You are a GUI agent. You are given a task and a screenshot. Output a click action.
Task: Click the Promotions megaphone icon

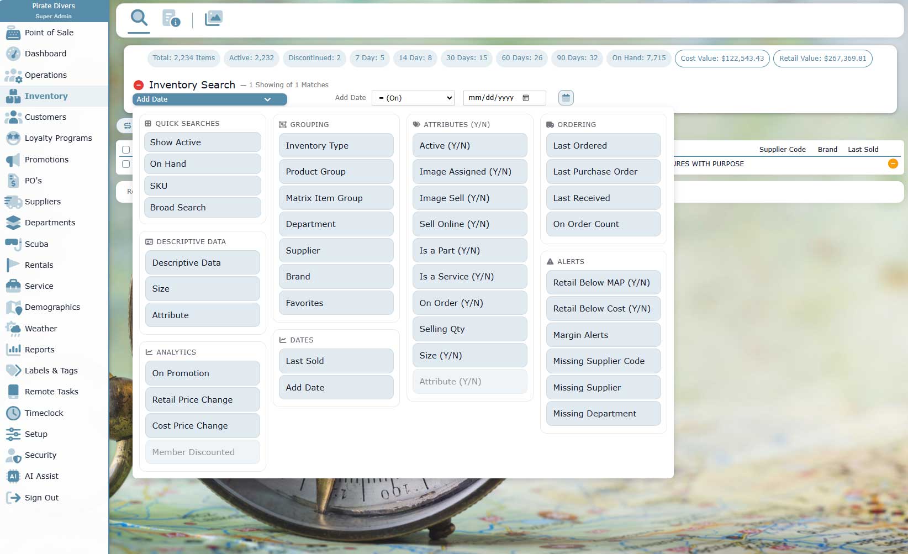click(x=13, y=160)
